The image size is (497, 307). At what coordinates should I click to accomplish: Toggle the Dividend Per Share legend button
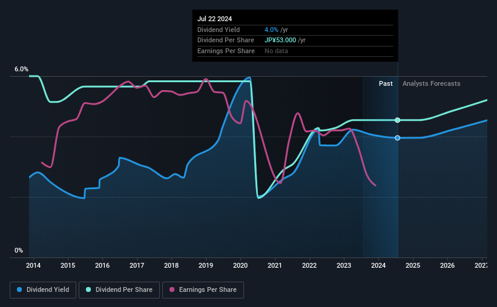click(x=119, y=290)
